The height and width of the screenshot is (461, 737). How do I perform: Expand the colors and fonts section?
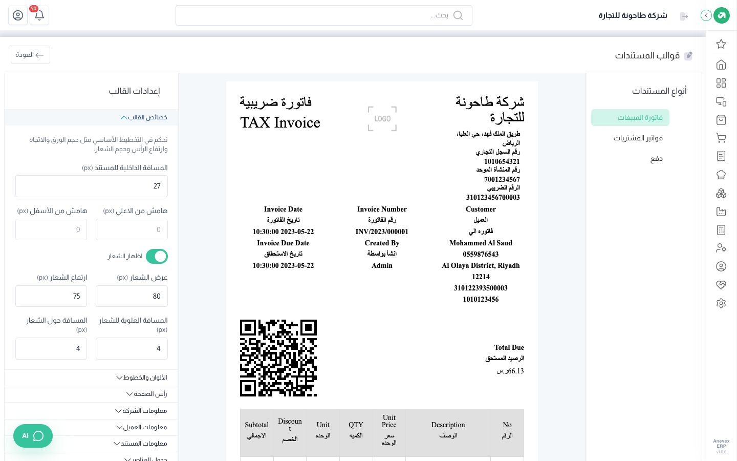coord(92,378)
